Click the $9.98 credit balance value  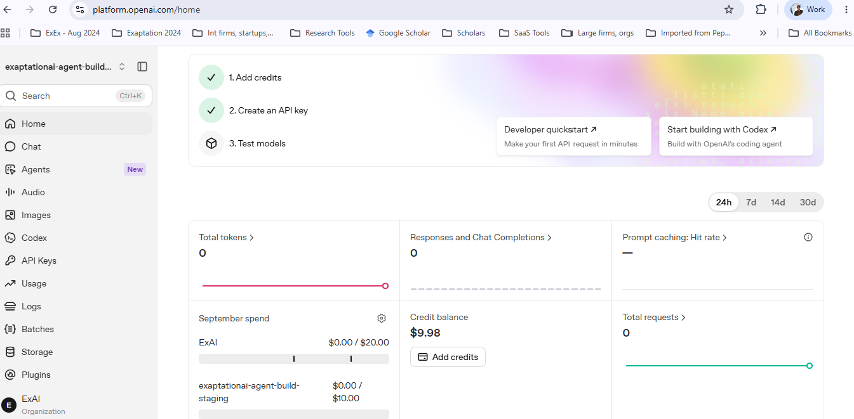(425, 333)
